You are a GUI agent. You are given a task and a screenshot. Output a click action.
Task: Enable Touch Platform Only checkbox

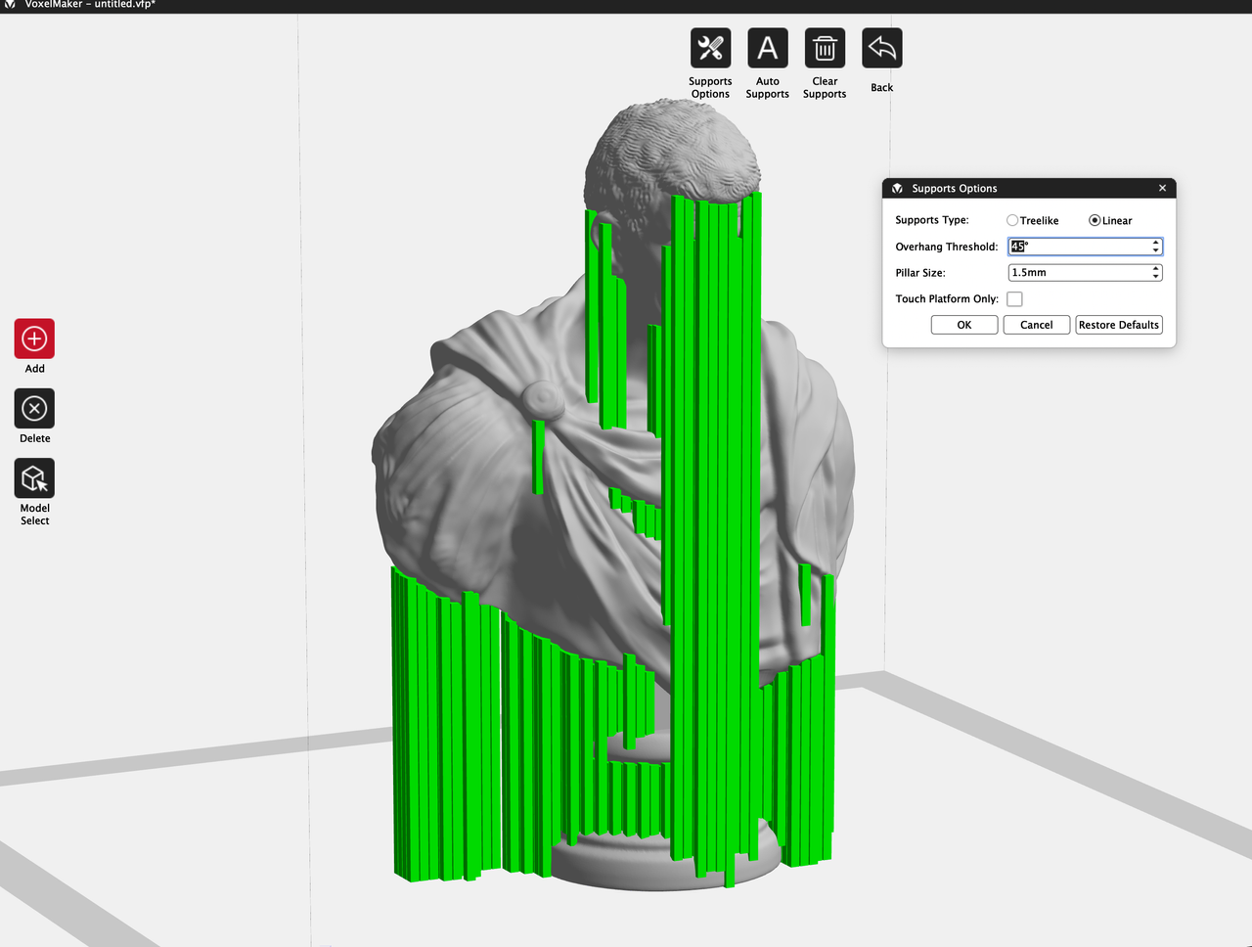(1014, 299)
